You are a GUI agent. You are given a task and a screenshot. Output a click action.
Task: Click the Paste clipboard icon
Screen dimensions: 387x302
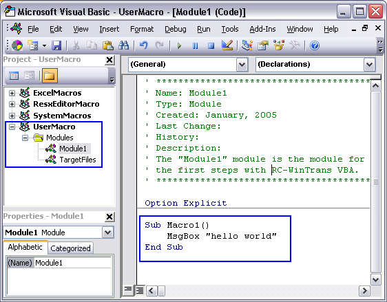107,45
